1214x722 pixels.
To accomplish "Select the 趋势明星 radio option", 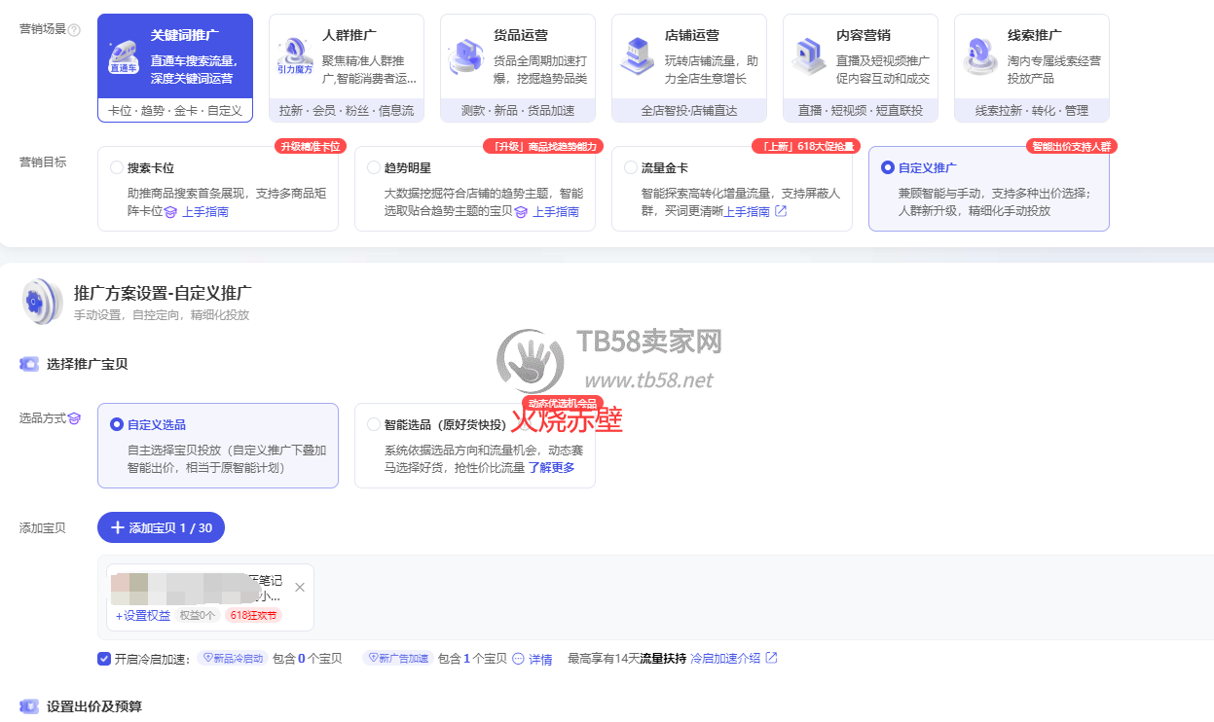I will click(374, 167).
